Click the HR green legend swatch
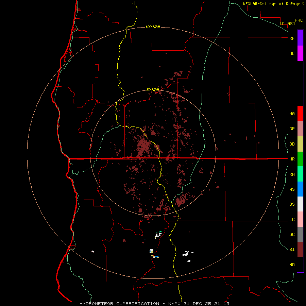The image size is (306, 306). pos(300,159)
